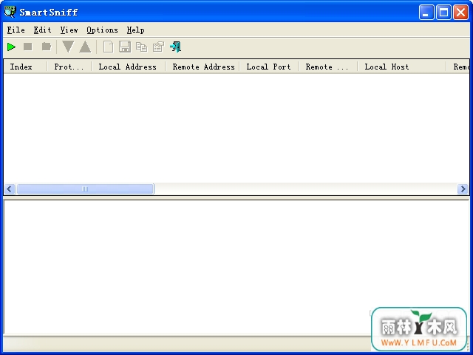The height and width of the screenshot is (355, 473).
Task: Open the Edit menu
Action: 42,30
